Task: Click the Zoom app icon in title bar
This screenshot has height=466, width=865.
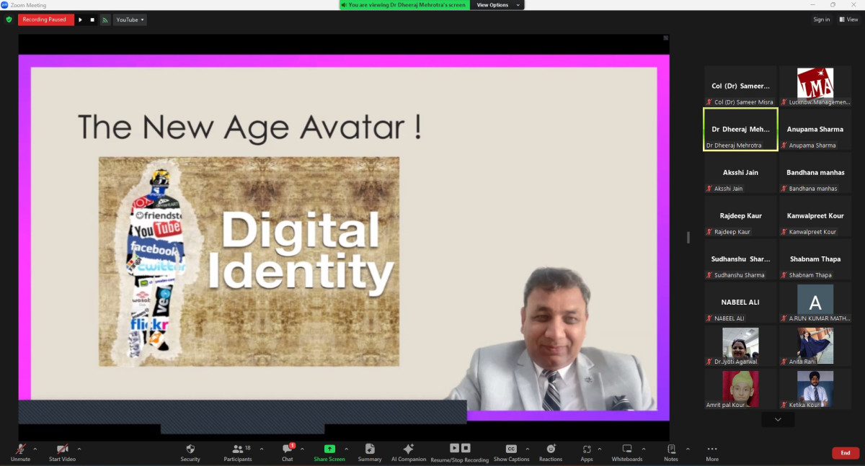Action: (x=4, y=5)
